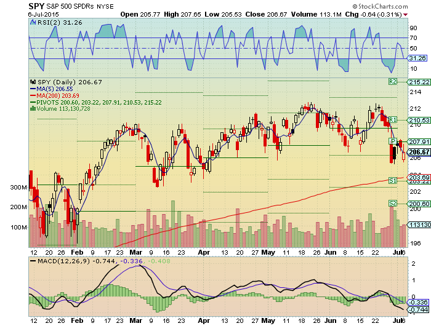The height and width of the screenshot is (326, 431).
Task: Select the S2 pivot marker
Action: point(393,203)
